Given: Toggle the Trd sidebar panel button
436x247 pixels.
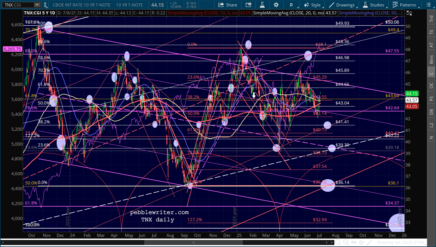Looking at the screenshot, I should pyautogui.click(x=431, y=19).
